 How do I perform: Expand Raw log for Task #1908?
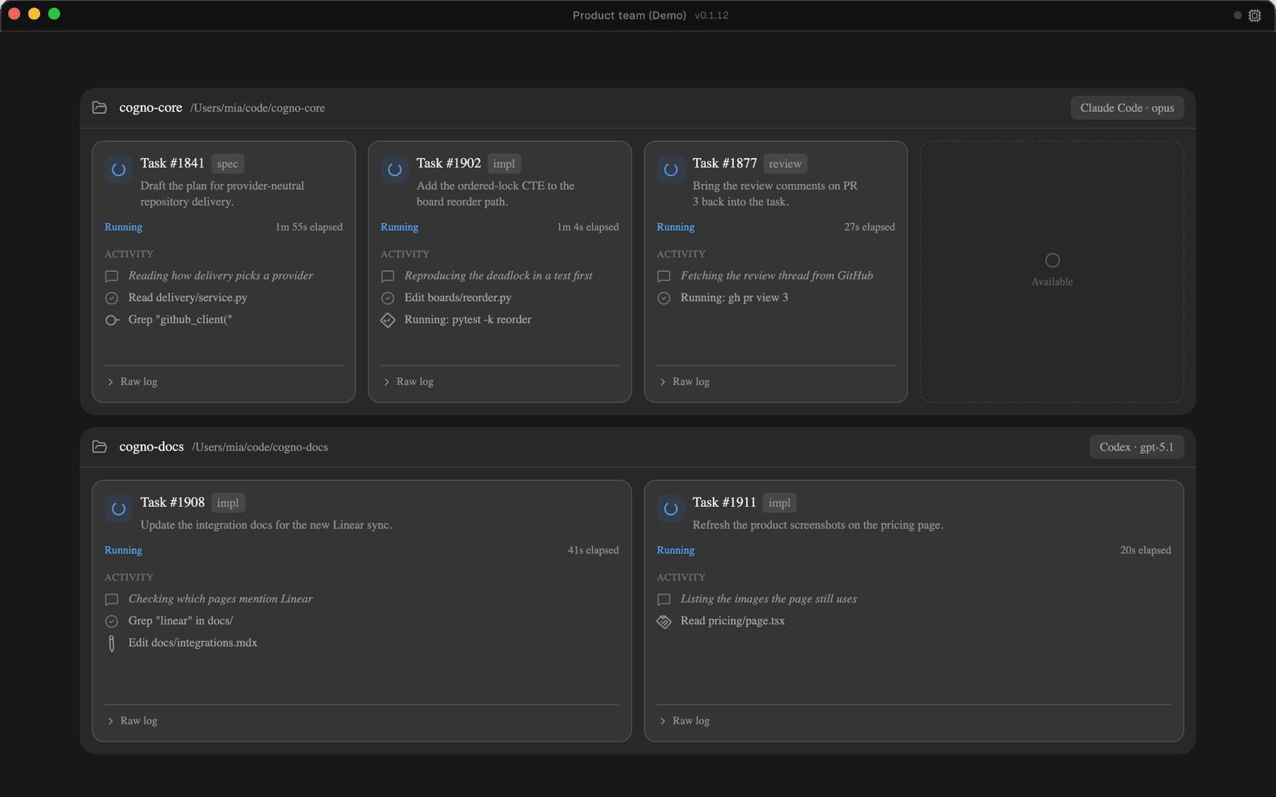click(132, 721)
